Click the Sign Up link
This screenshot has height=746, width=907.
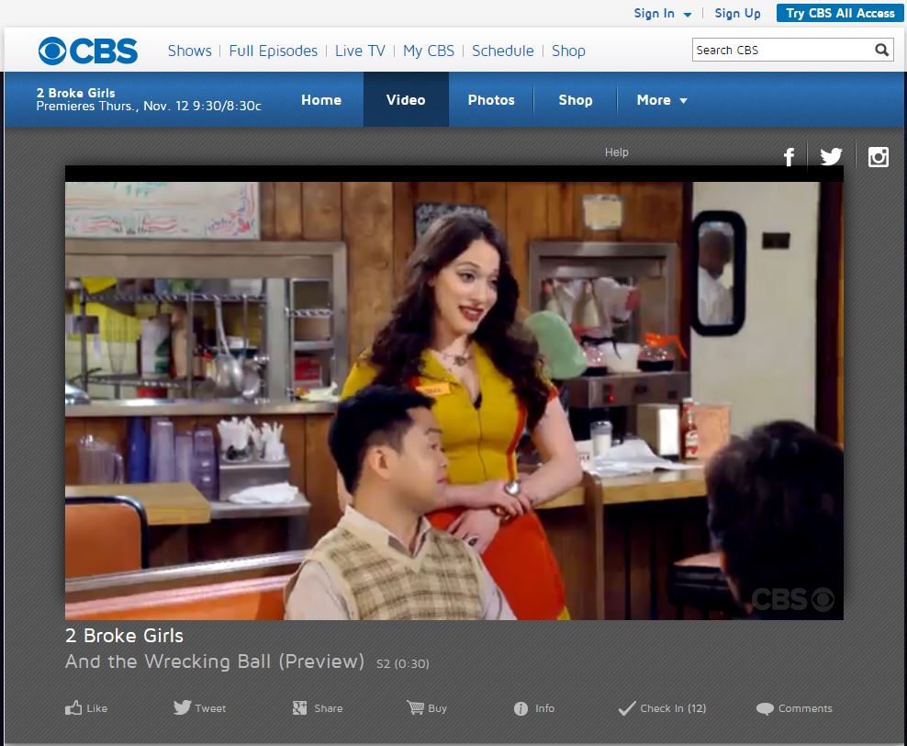click(737, 13)
